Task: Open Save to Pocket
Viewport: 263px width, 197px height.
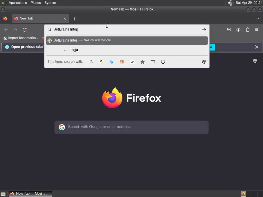Action: click(229, 30)
